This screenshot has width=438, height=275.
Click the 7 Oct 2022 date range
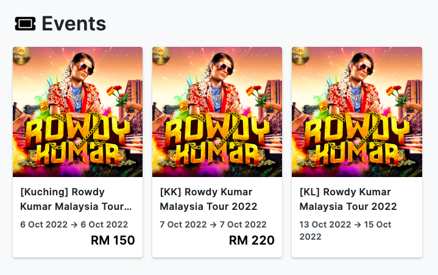tap(213, 225)
